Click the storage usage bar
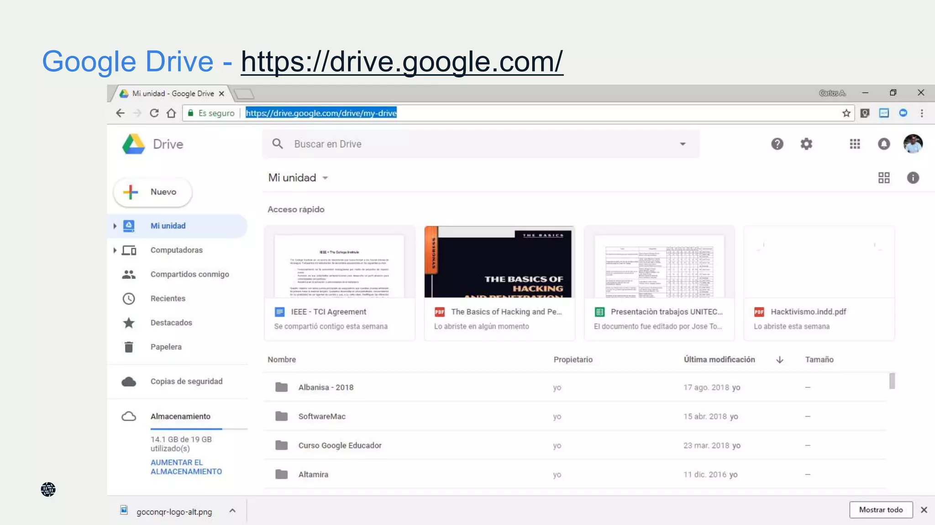935x525 pixels. [199, 429]
